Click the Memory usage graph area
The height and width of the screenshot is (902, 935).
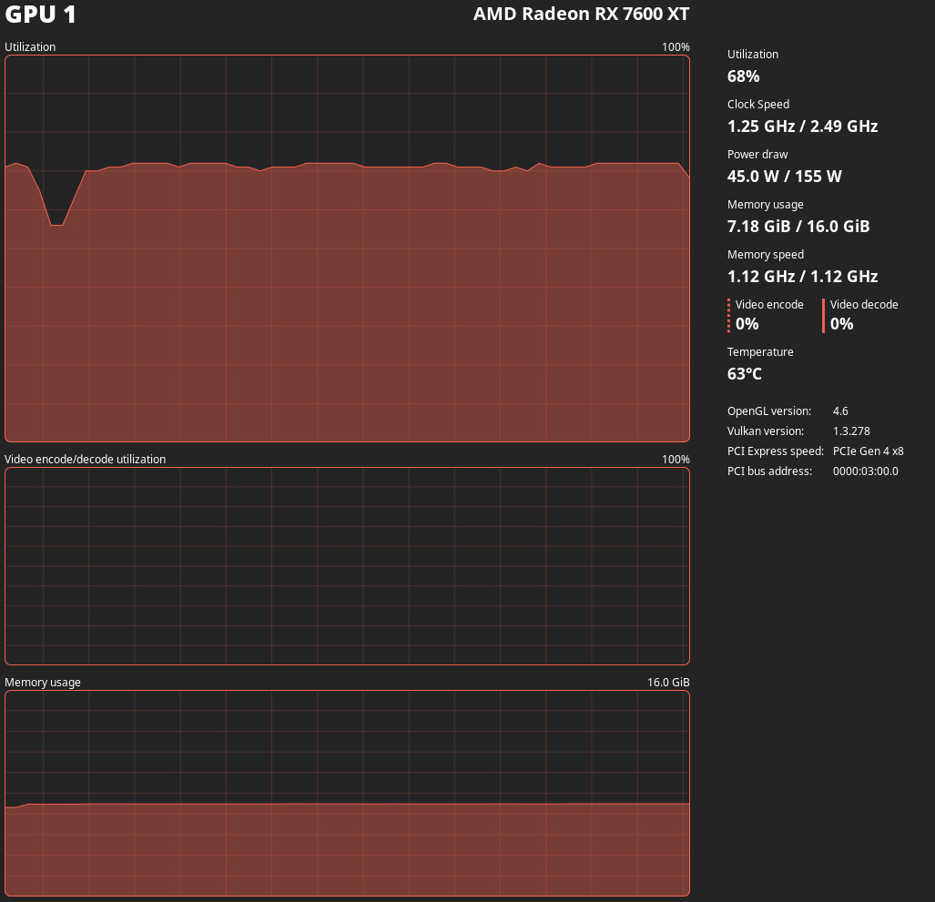(x=347, y=793)
